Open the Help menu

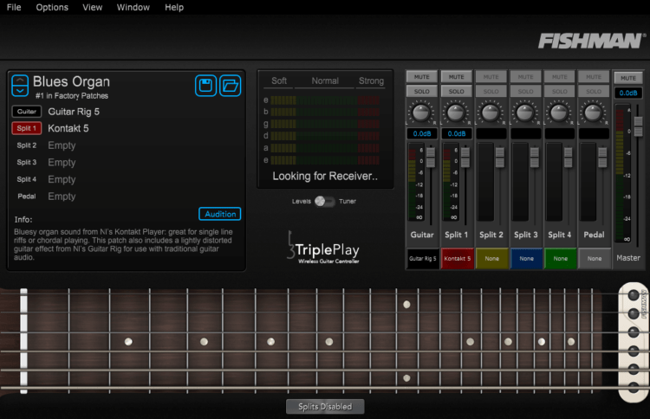click(x=174, y=7)
